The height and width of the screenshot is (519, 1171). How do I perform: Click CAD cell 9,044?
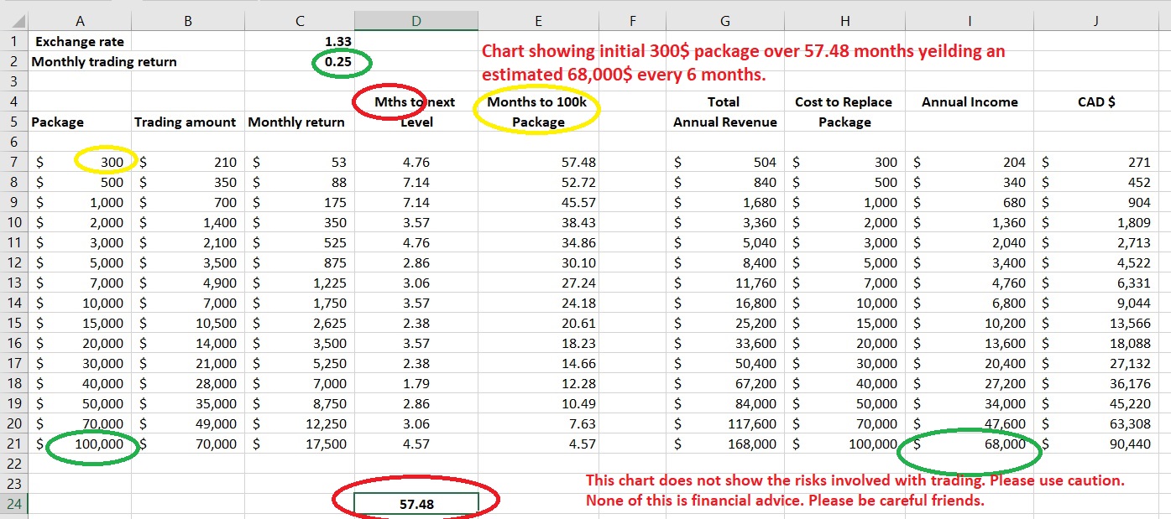pyautogui.click(x=1095, y=303)
